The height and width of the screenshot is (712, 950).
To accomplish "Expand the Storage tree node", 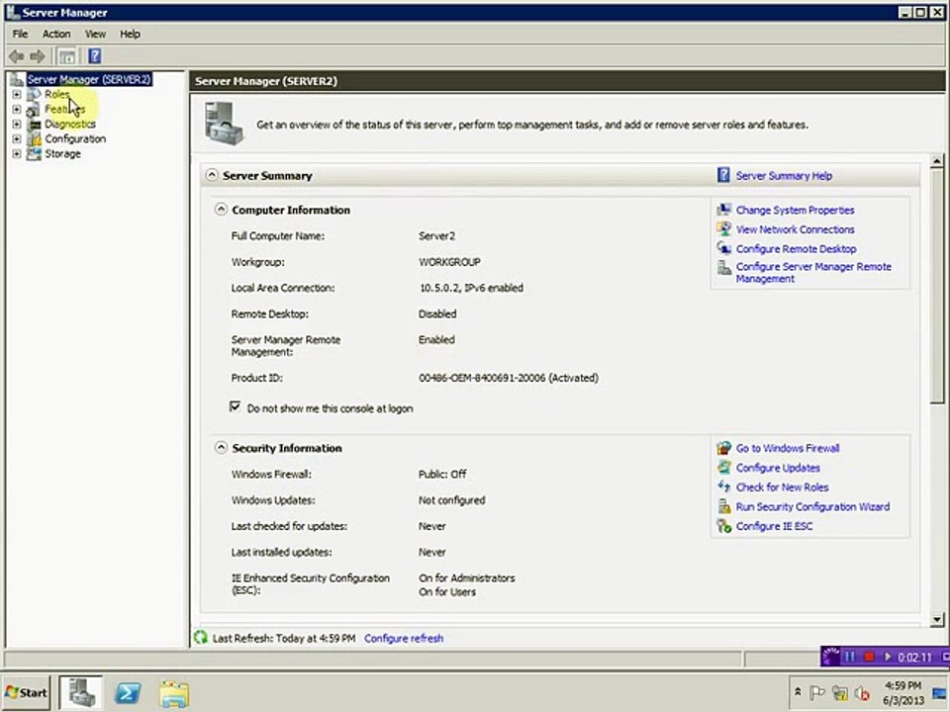I will (17, 154).
